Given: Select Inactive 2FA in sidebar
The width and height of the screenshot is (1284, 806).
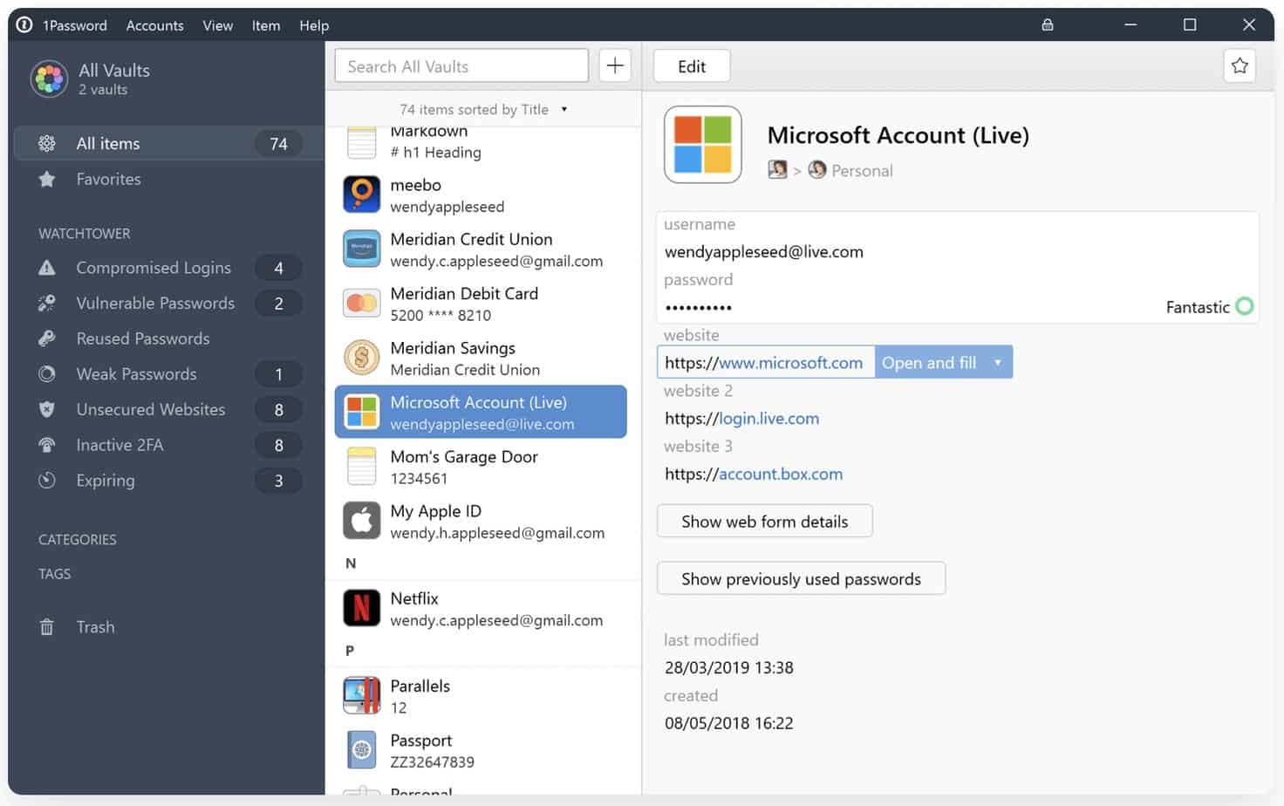Looking at the screenshot, I should coord(168,445).
